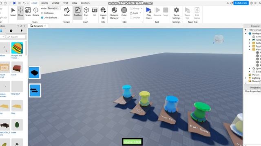Click the Filter workspace field

254,30
